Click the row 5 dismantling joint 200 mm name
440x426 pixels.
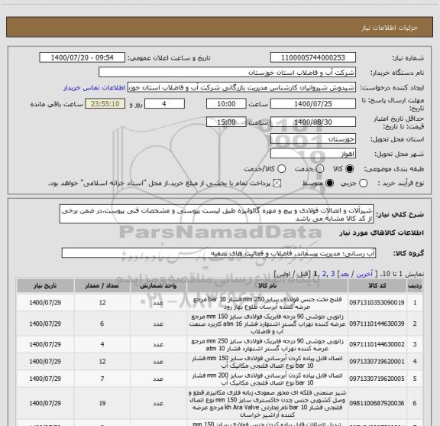267,379
